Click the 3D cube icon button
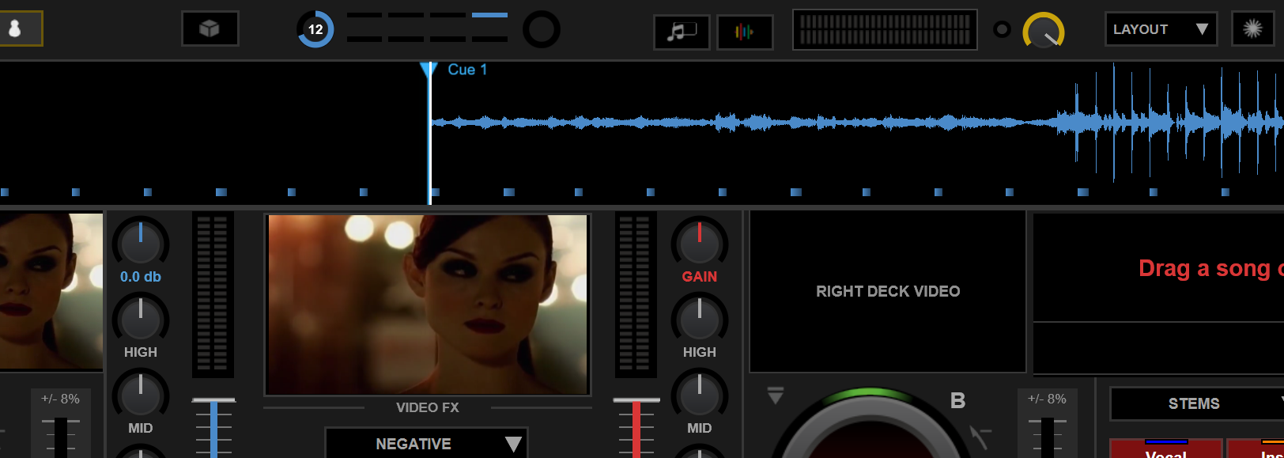Screen dimensions: 1284x458 pos(210,29)
